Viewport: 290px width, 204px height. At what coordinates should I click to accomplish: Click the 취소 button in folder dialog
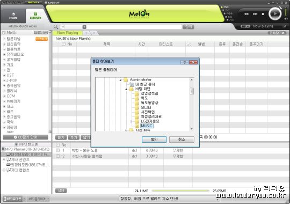(182, 140)
